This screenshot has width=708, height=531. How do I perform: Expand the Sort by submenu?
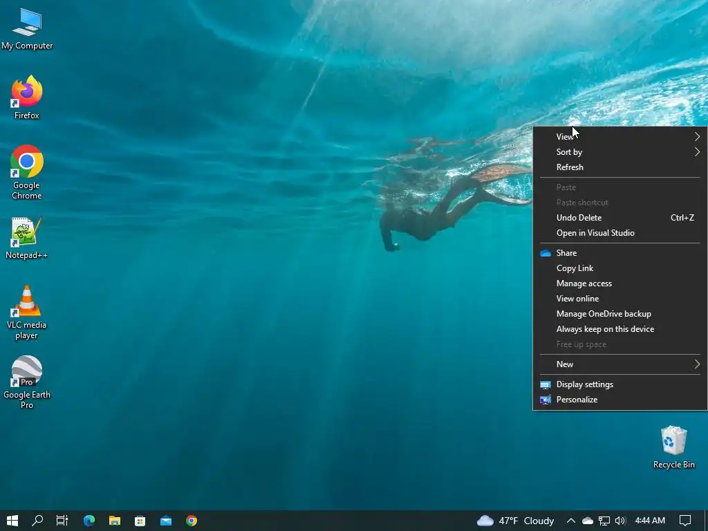click(x=620, y=151)
